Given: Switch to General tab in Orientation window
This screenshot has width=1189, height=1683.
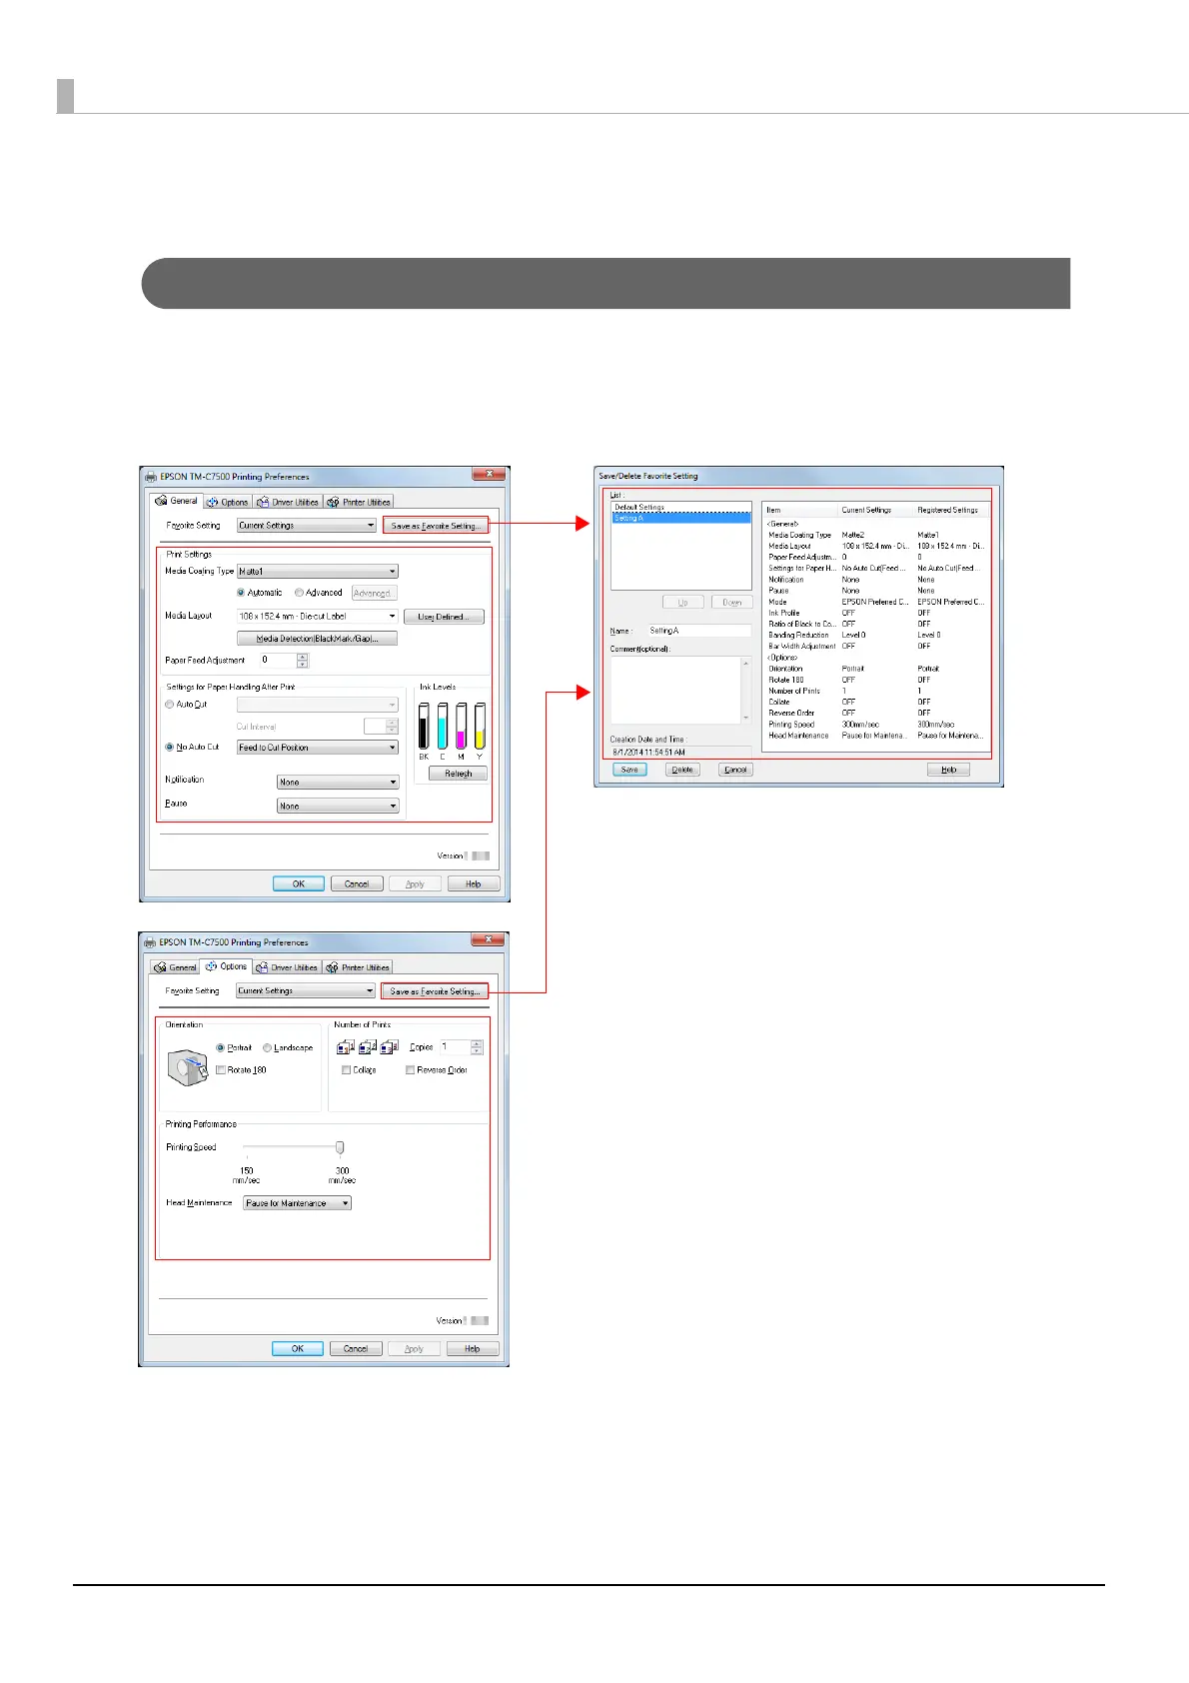Looking at the screenshot, I should [x=175, y=967].
